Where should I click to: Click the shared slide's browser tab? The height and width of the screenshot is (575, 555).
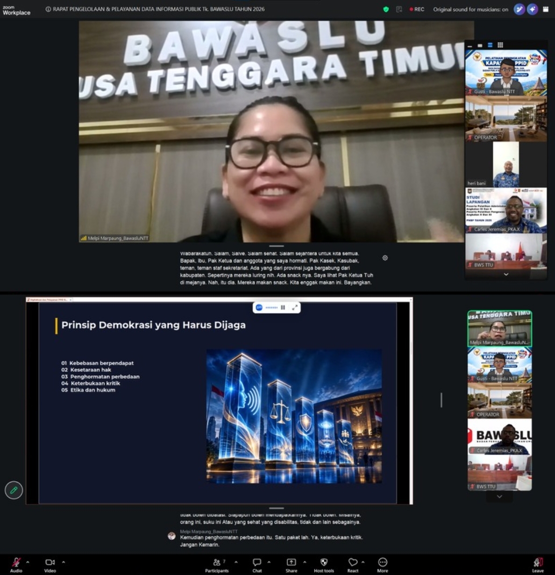pyautogui.click(x=49, y=300)
